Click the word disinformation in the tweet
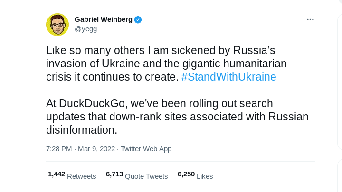 (81, 129)
